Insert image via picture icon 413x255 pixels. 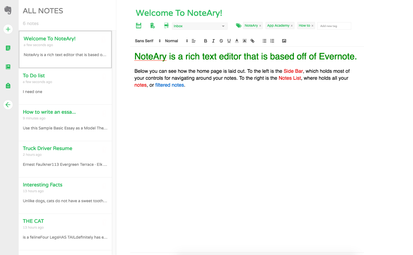coord(284,41)
